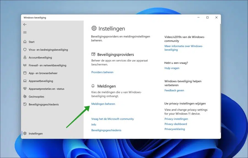Click the family icon for Gezinsopties
The width and height of the screenshot is (248, 158).
[25, 96]
